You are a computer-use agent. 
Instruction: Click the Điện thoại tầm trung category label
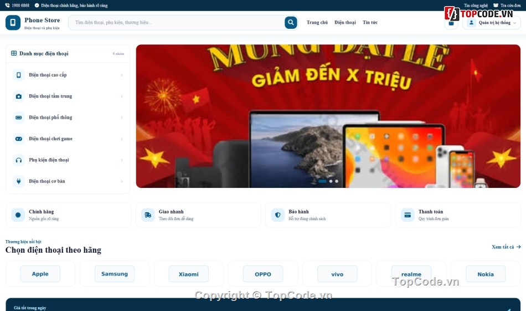pyautogui.click(x=50, y=96)
